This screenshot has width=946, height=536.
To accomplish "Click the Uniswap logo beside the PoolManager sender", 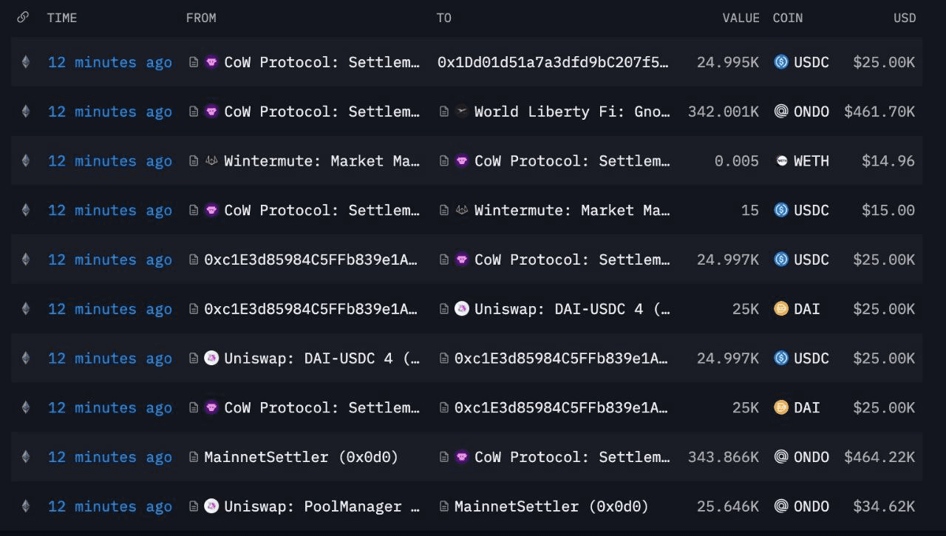I will pos(211,506).
